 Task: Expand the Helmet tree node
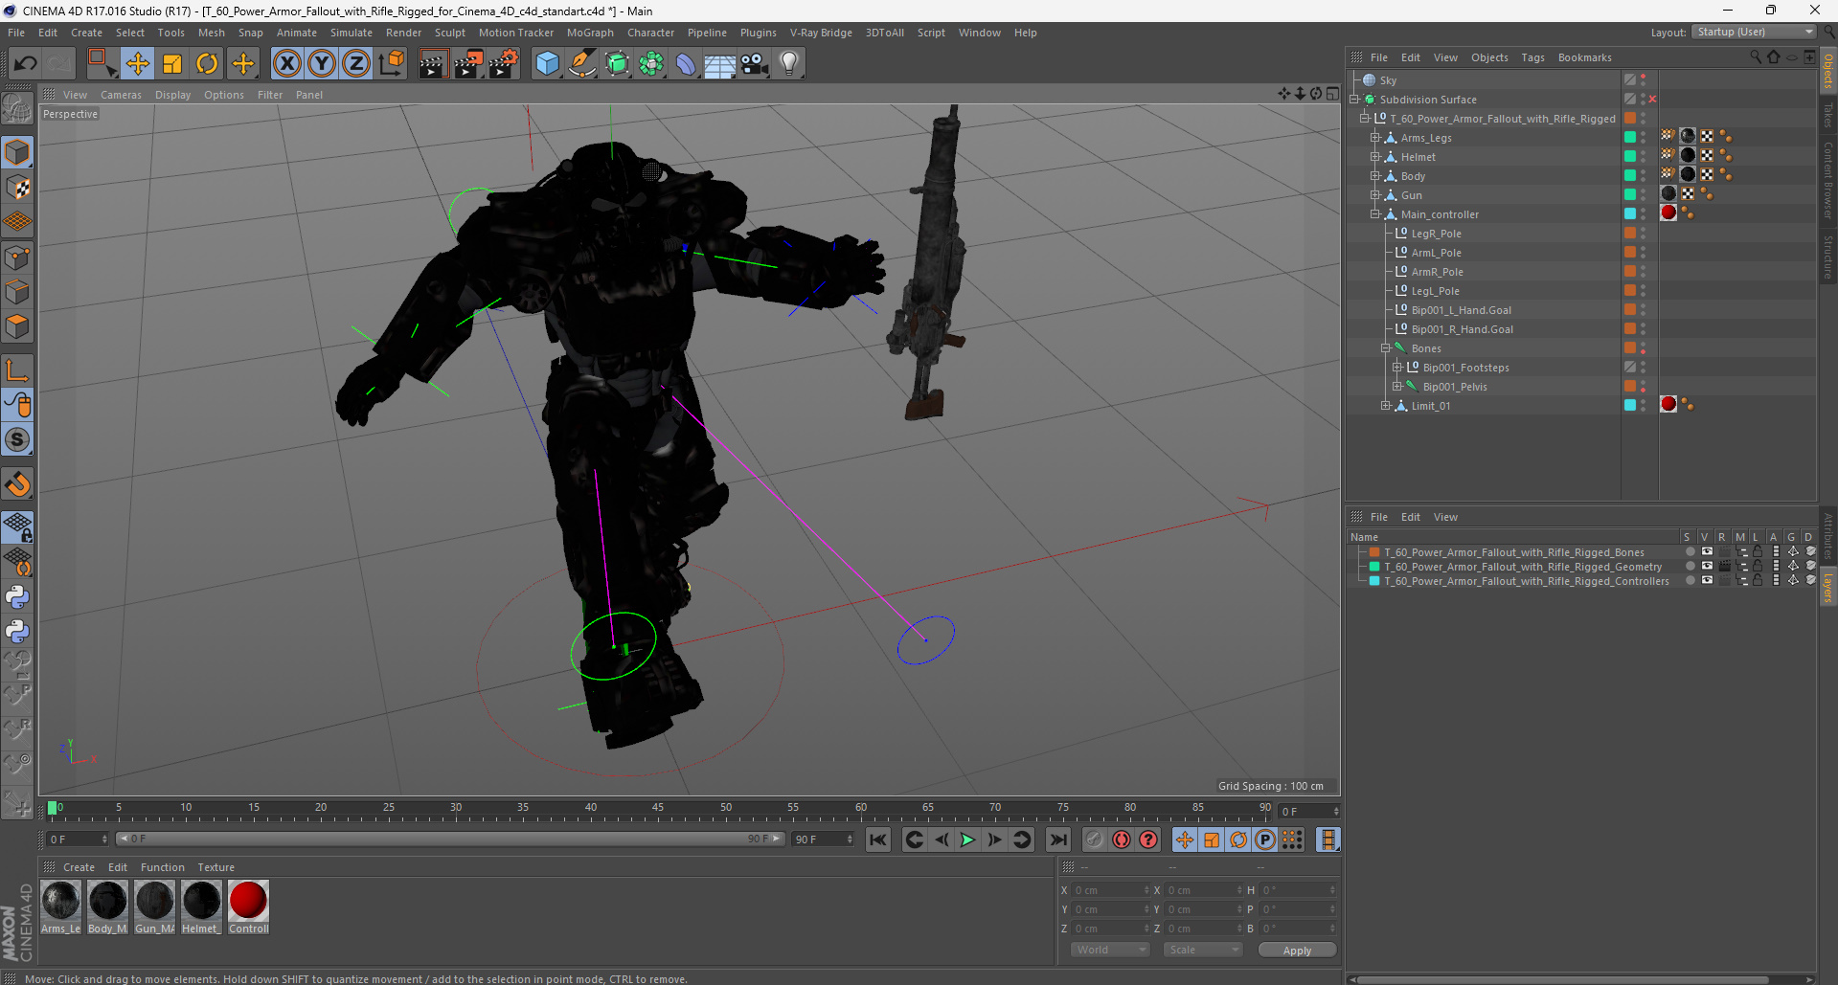[1375, 157]
